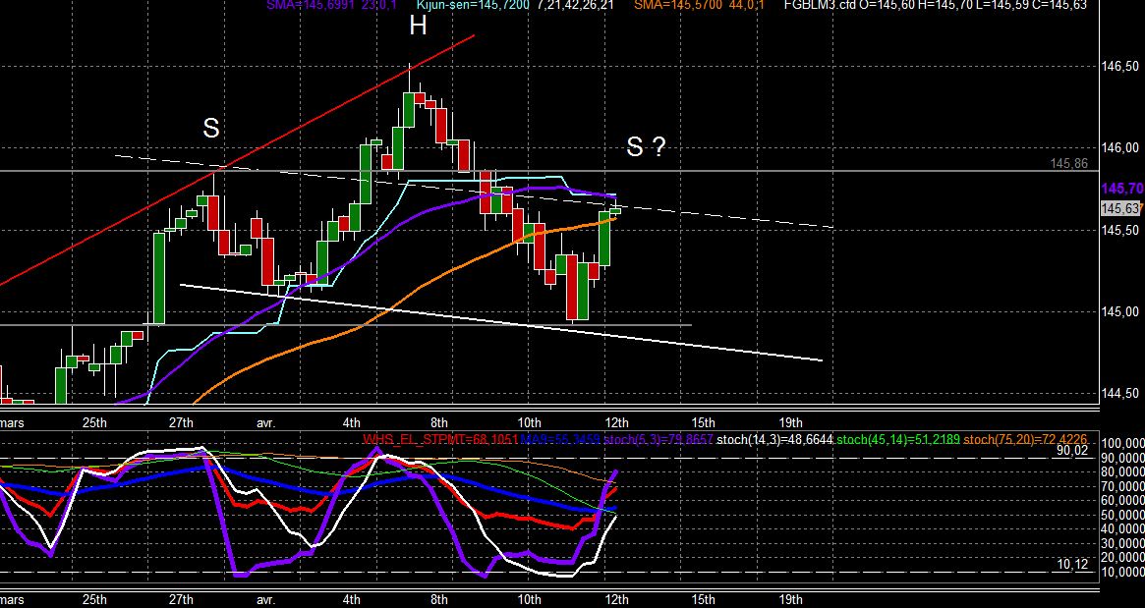This screenshot has width=1145, height=608.
Task: Click '19th' on the price chart time axis
Action: coord(791,422)
